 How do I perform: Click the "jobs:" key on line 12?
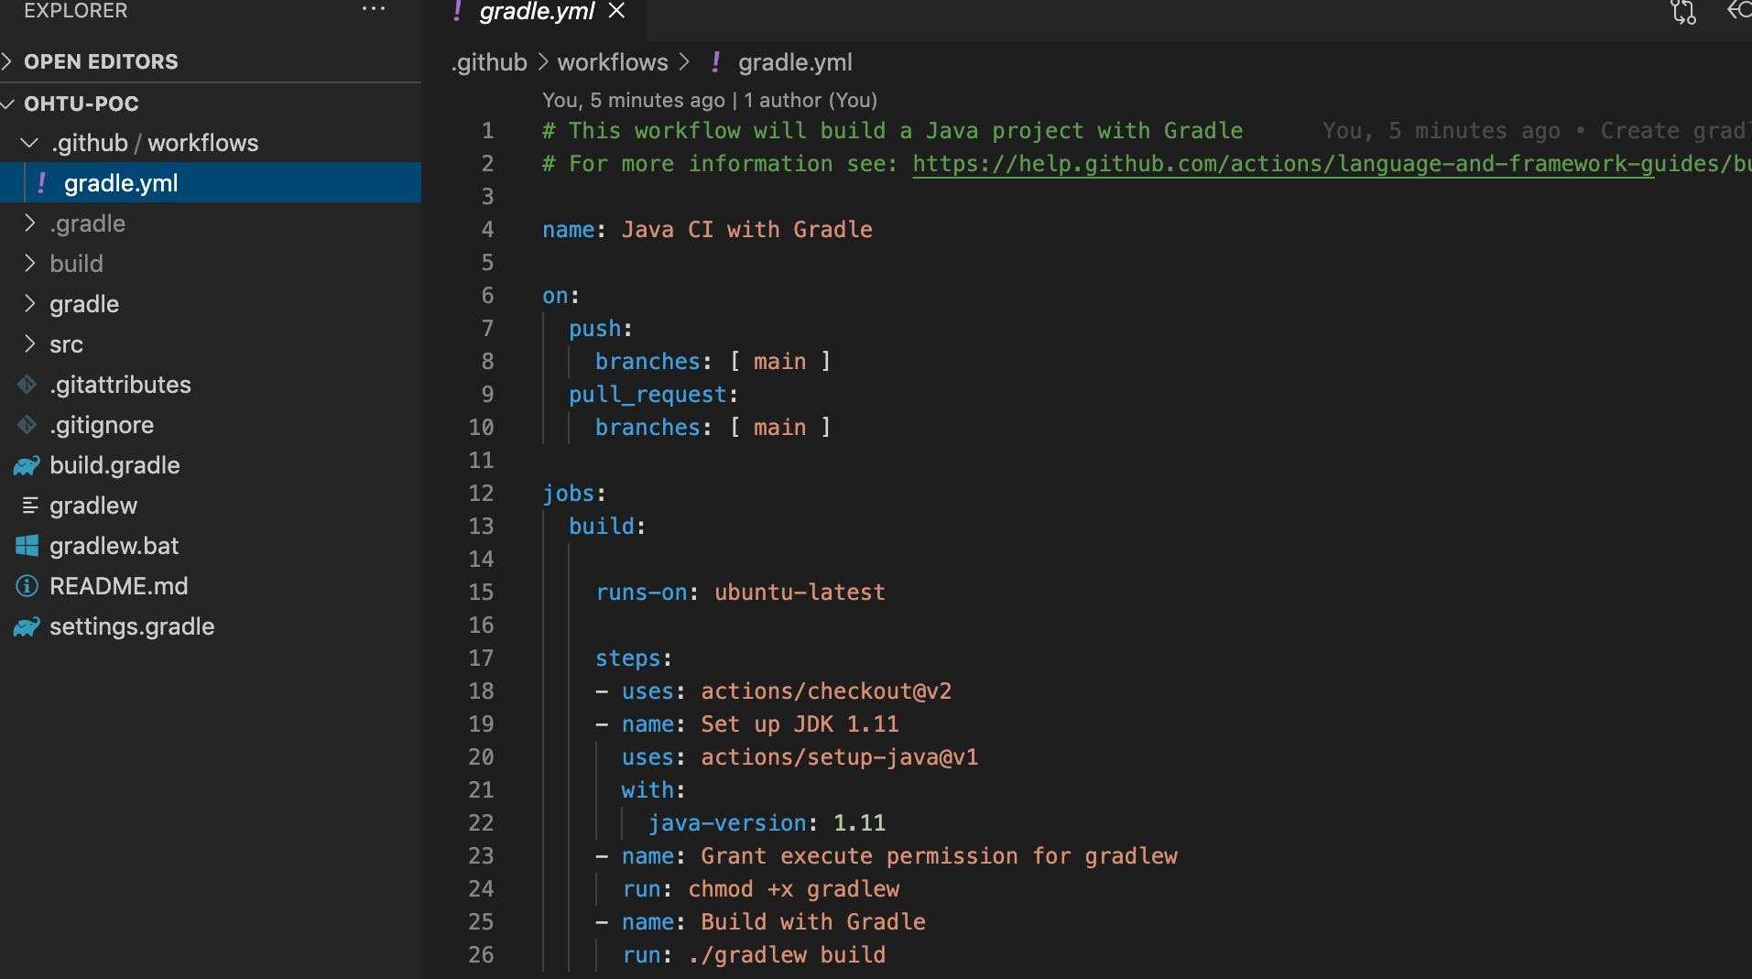click(574, 494)
